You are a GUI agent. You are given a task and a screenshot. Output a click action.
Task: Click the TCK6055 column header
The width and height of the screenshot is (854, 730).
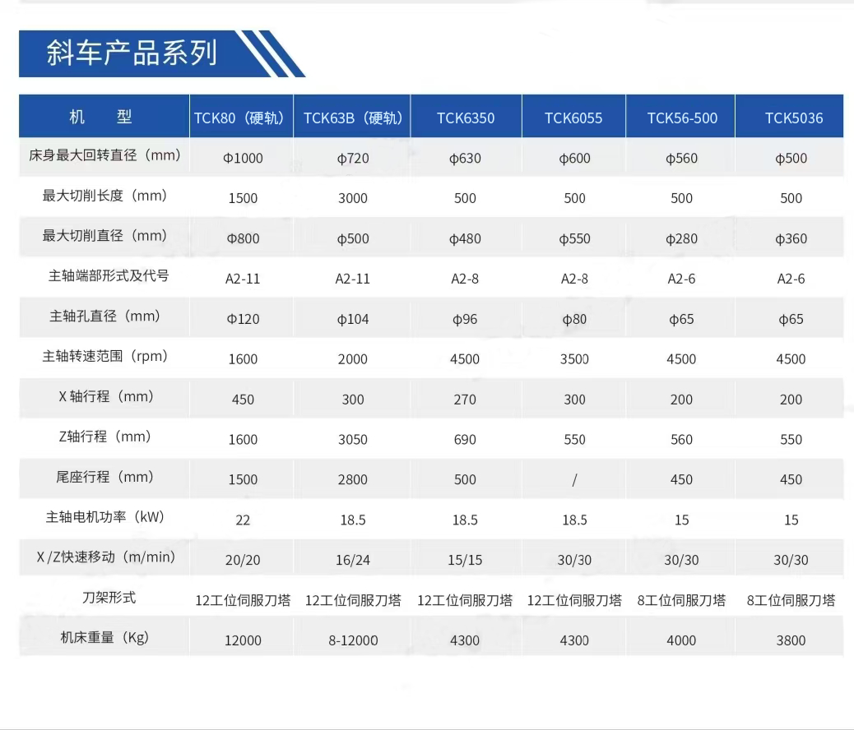573,116
